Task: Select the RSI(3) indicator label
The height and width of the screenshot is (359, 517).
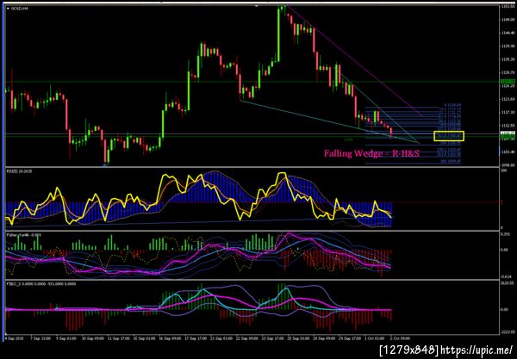Action: coord(20,171)
